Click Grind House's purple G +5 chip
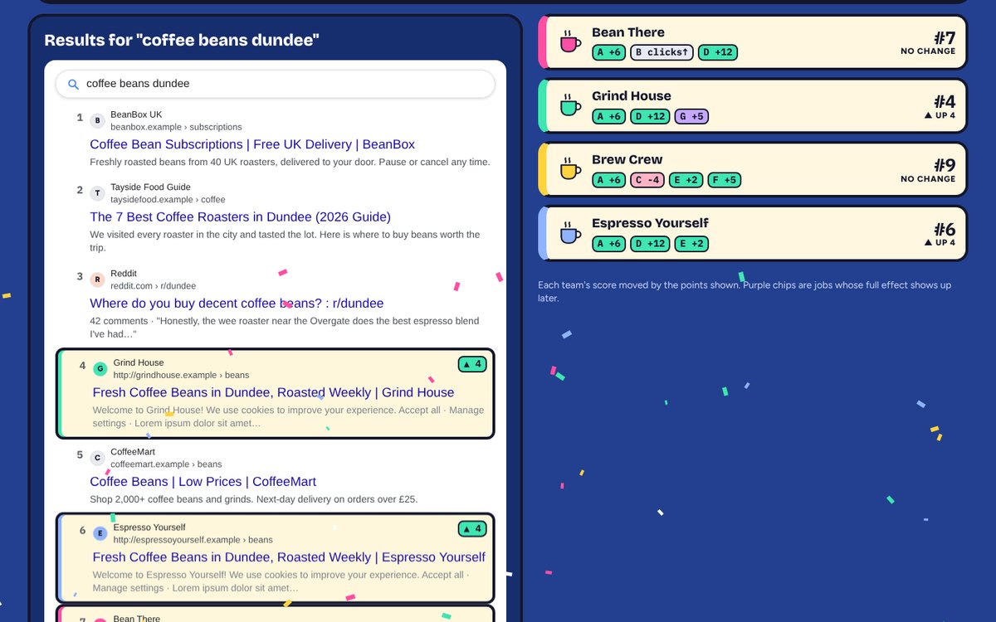996x622 pixels. tap(691, 116)
